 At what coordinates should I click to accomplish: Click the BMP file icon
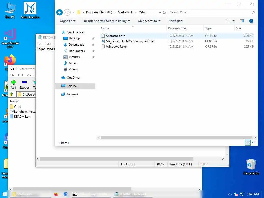point(103,41)
